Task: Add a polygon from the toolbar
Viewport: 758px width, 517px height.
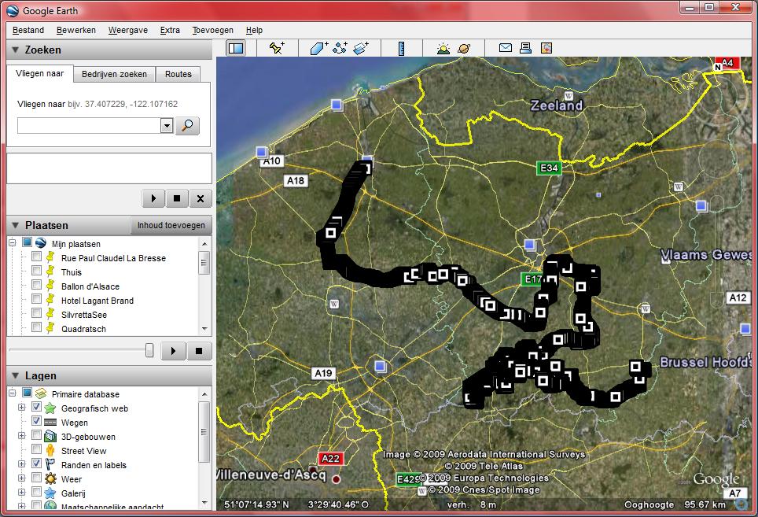Action: [319, 48]
